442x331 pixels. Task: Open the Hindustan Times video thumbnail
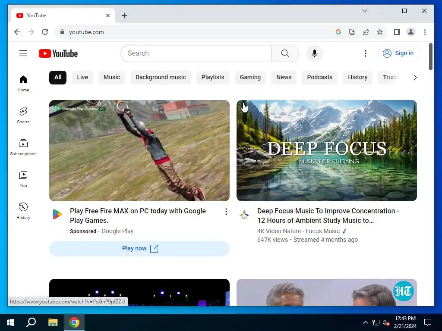[327, 293]
